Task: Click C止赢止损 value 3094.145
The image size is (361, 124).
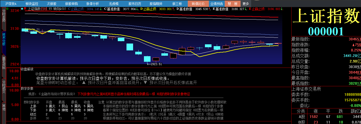Action: click(x=93, y=9)
